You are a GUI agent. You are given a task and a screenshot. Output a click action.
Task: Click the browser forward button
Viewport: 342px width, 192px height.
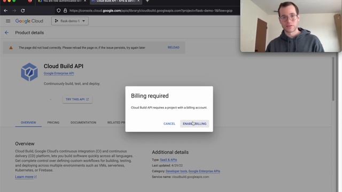pyautogui.click(x=14, y=11)
